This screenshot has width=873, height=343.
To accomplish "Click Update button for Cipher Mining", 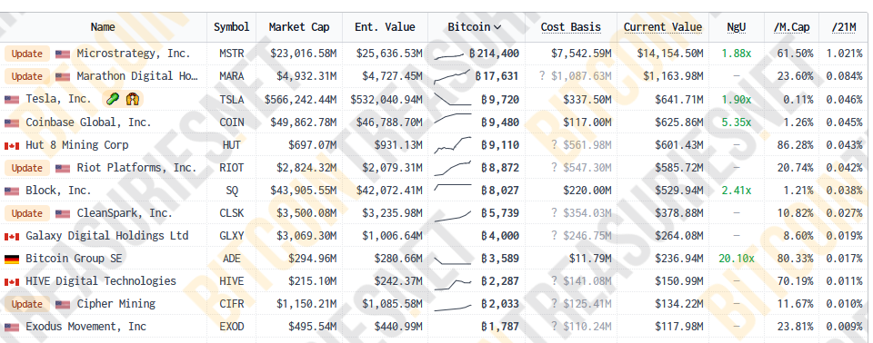I will coord(27,304).
